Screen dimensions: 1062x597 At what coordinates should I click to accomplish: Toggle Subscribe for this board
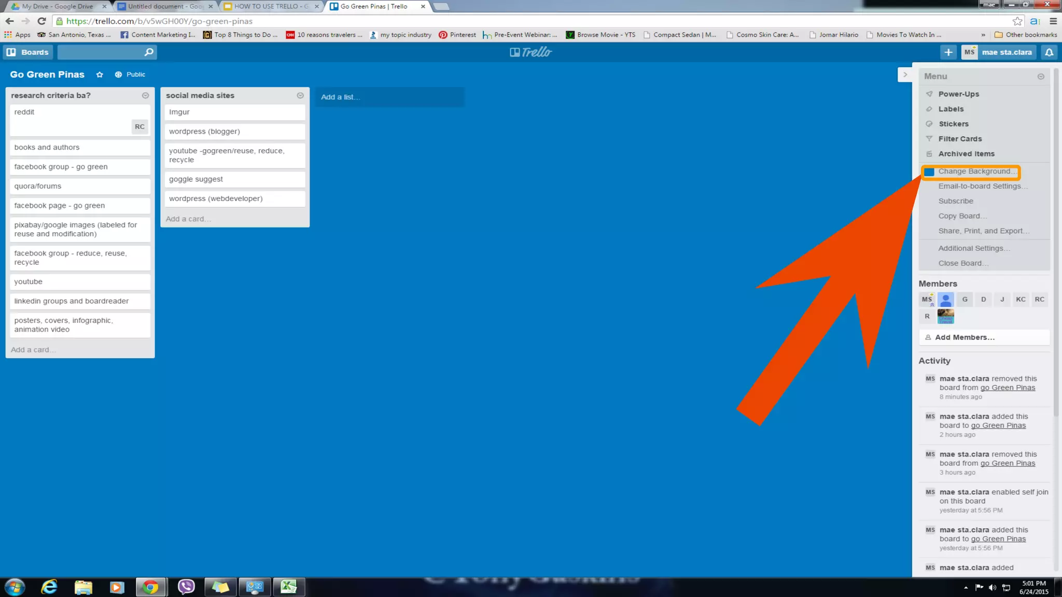pyautogui.click(x=955, y=201)
